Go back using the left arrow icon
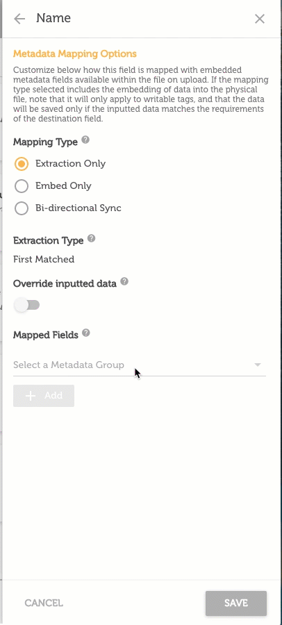This screenshot has height=625, width=282. (x=19, y=19)
